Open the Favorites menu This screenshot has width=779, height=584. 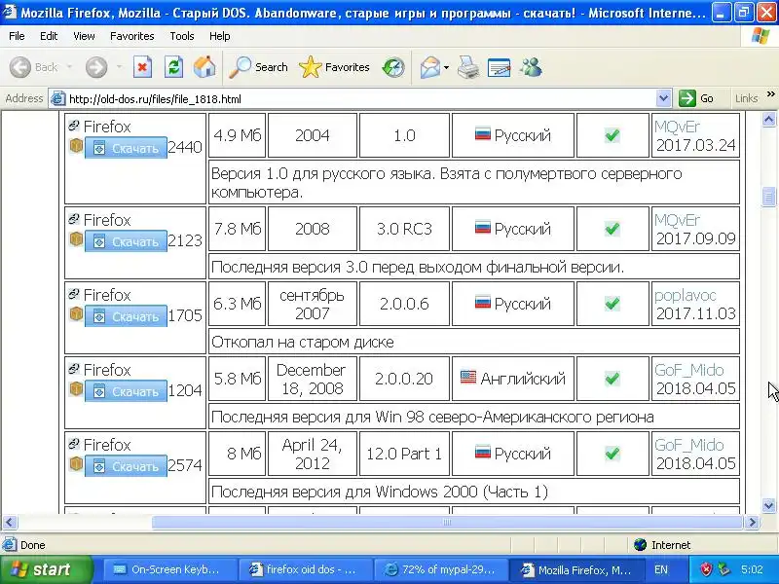point(132,36)
